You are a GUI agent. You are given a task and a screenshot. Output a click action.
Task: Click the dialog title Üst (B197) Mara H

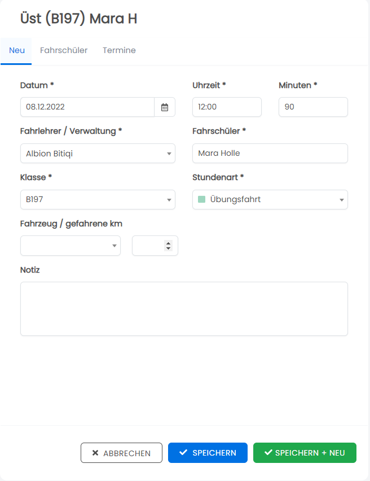pyautogui.click(x=78, y=19)
